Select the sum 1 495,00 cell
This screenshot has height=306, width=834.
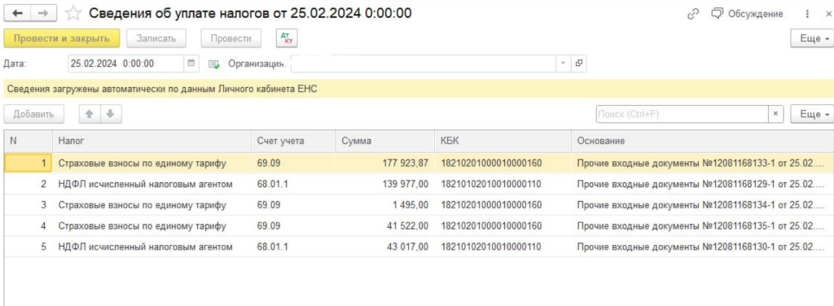click(x=384, y=205)
